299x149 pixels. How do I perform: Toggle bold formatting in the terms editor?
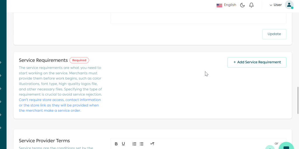coord(116,144)
